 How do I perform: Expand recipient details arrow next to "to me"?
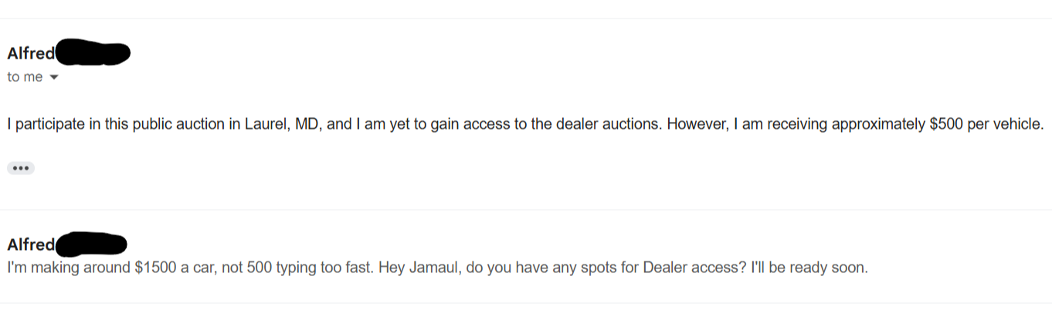tap(53, 77)
